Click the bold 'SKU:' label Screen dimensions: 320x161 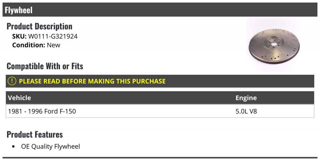pyautogui.click(x=19, y=36)
